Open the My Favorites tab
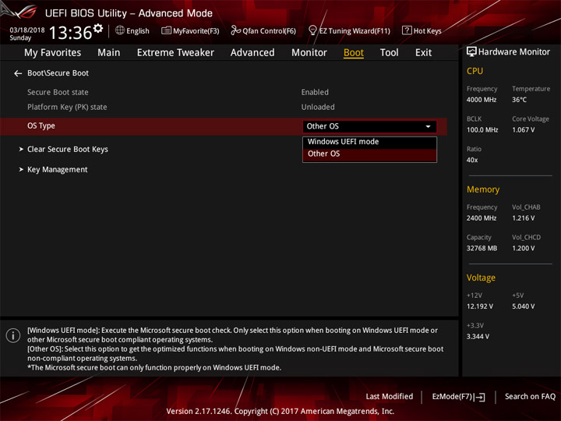561x421 pixels. coord(53,53)
